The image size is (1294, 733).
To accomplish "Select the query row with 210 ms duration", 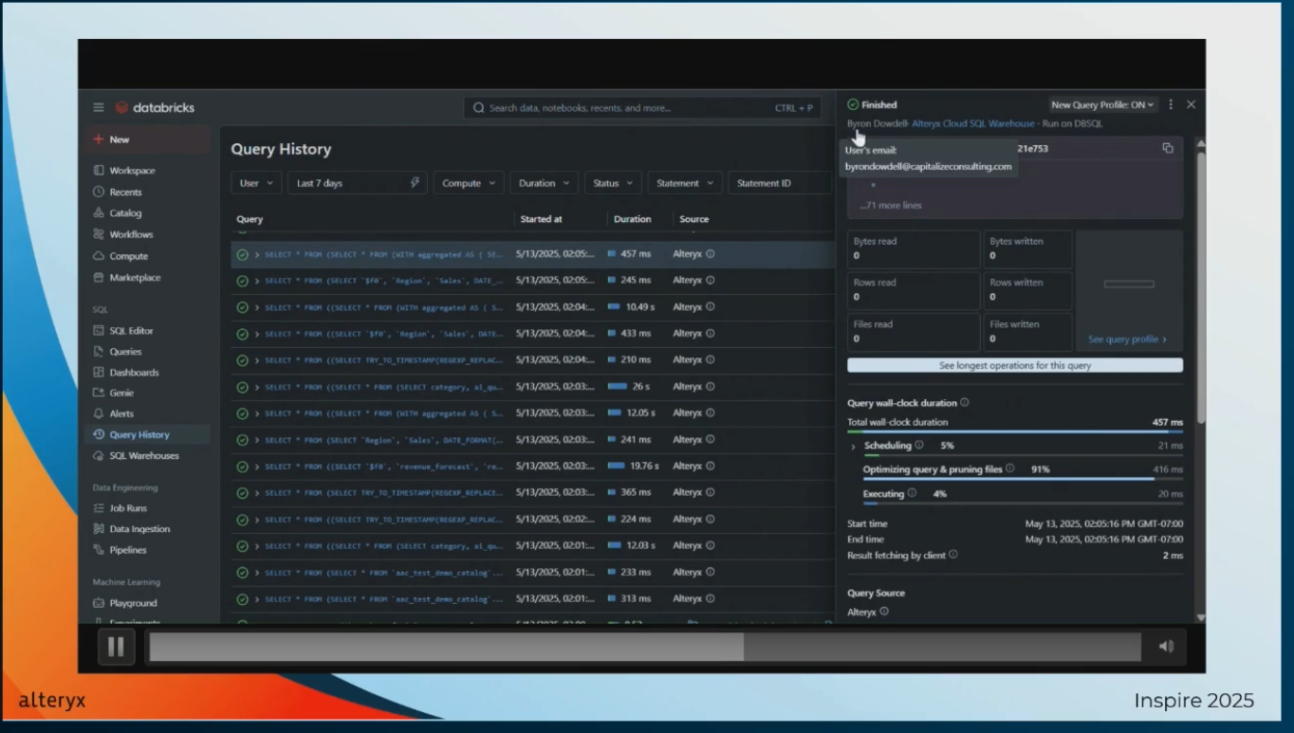I will pyautogui.click(x=532, y=360).
